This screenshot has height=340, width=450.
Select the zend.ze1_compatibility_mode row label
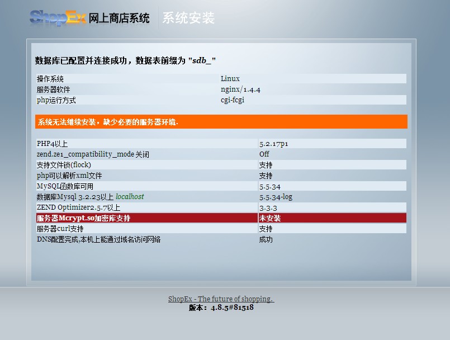pyautogui.click(x=93, y=154)
